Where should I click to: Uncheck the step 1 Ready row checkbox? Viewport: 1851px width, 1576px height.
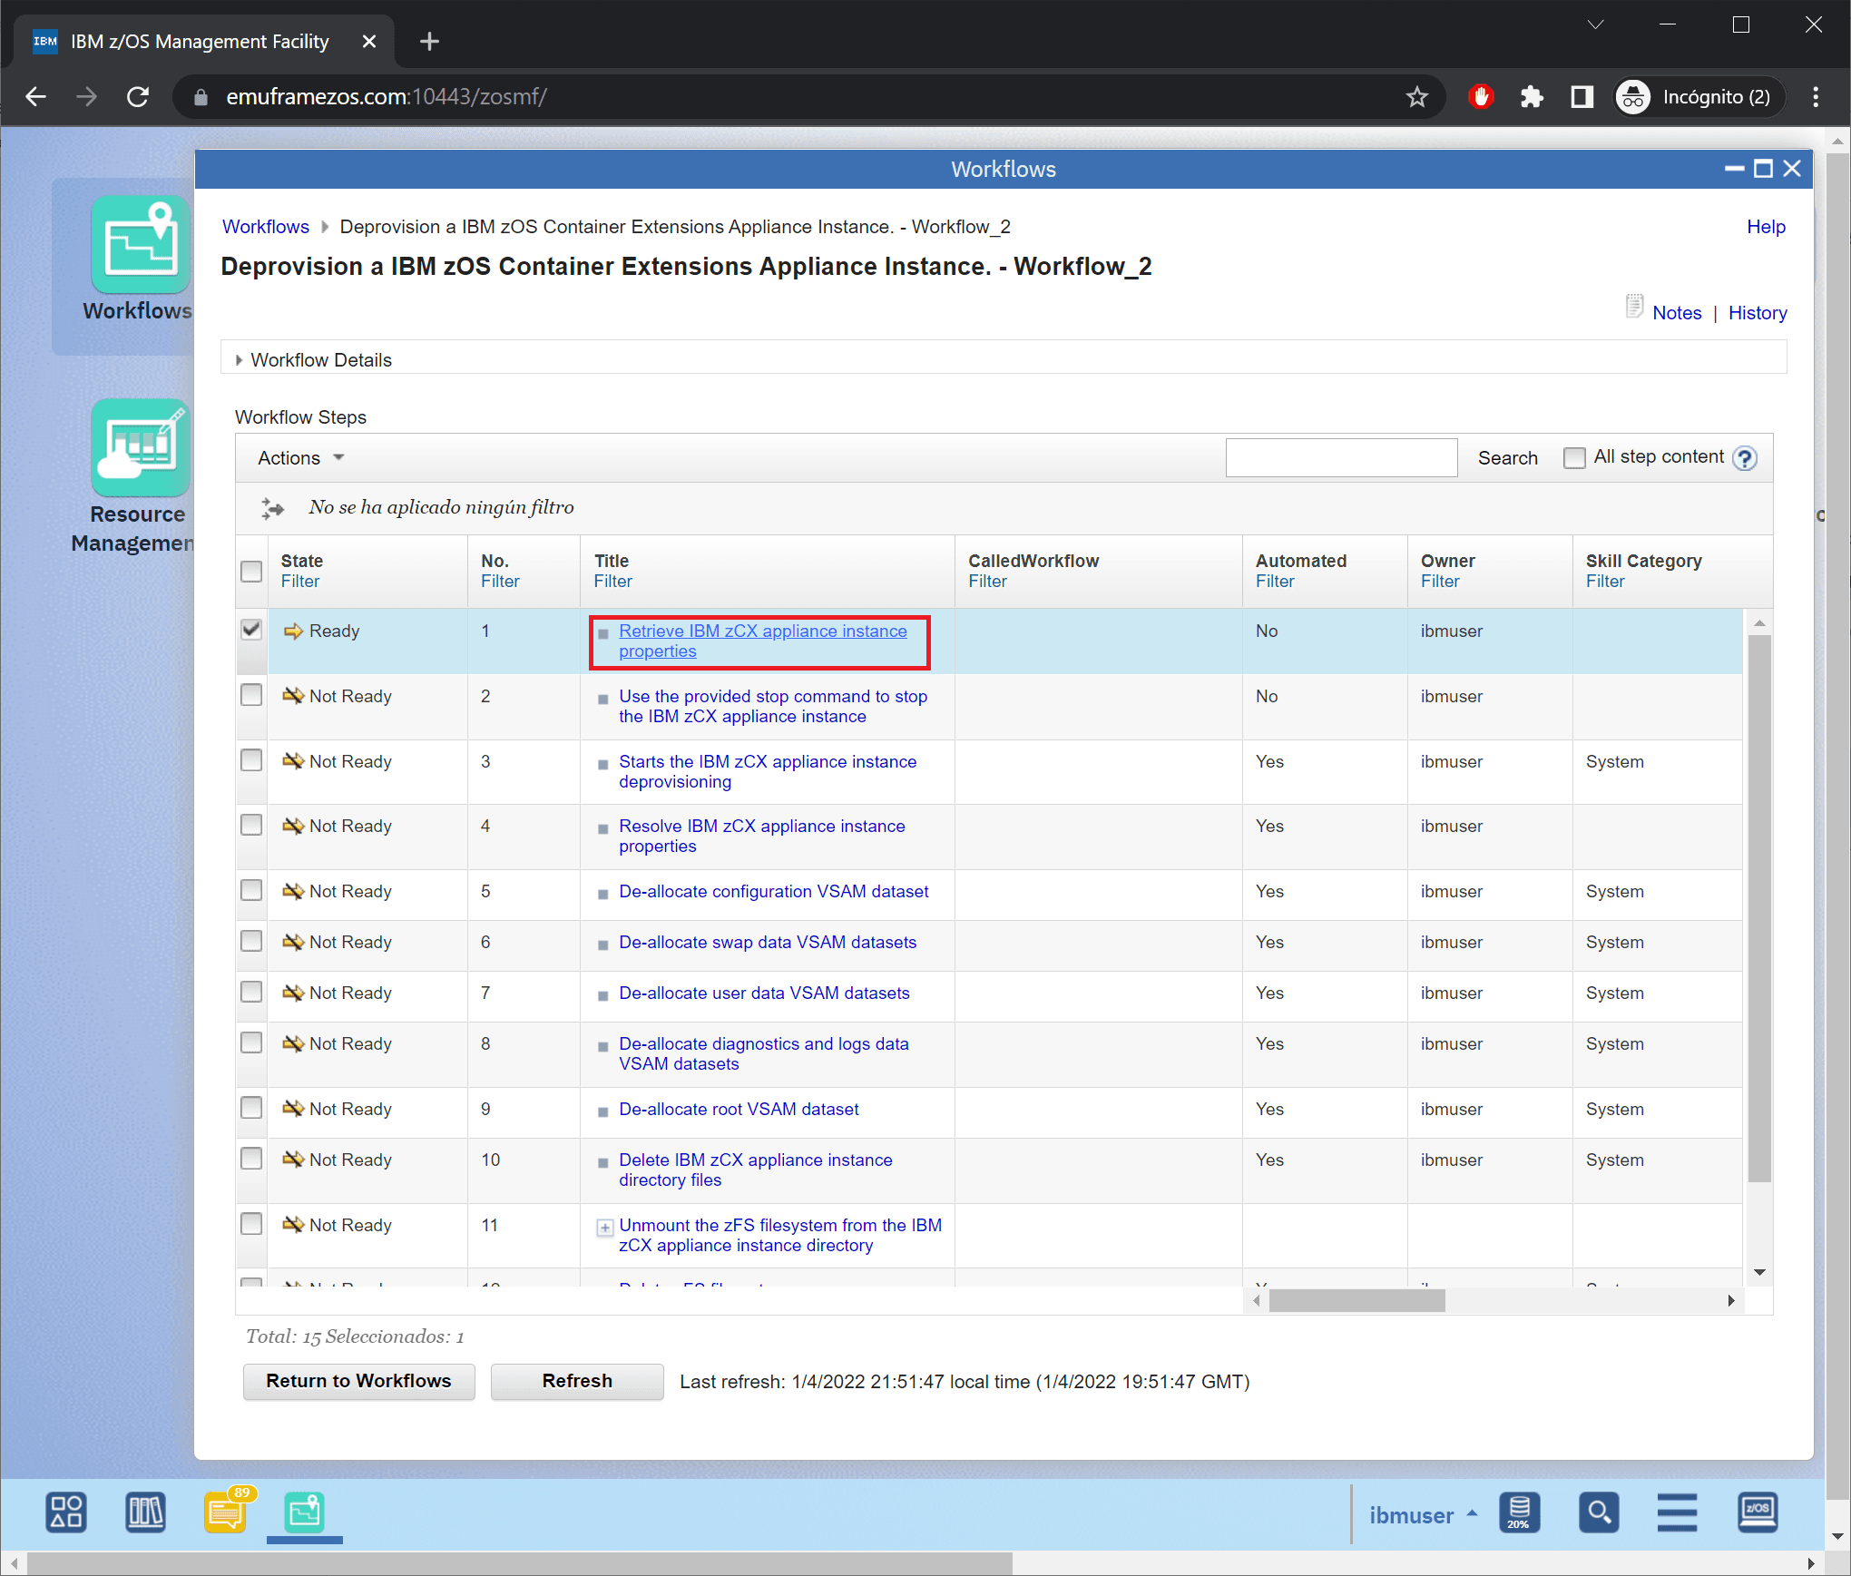pyautogui.click(x=251, y=630)
